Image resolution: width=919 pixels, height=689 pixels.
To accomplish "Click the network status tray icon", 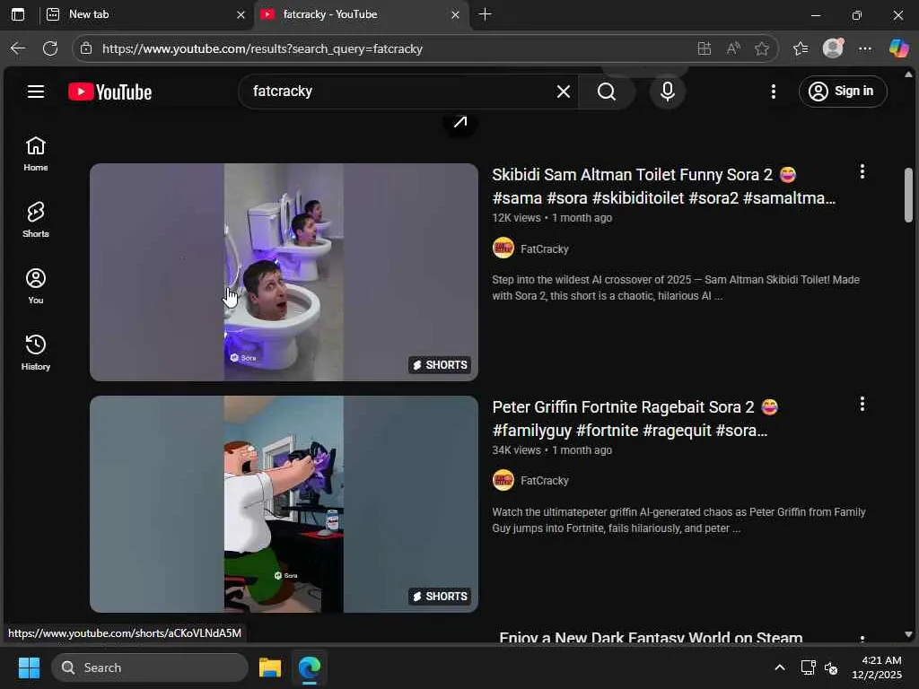I will pos(809,667).
